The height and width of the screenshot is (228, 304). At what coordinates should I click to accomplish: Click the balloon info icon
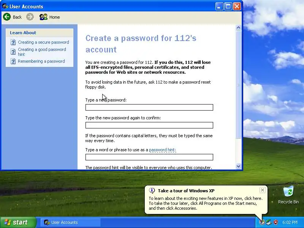[152, 191]
